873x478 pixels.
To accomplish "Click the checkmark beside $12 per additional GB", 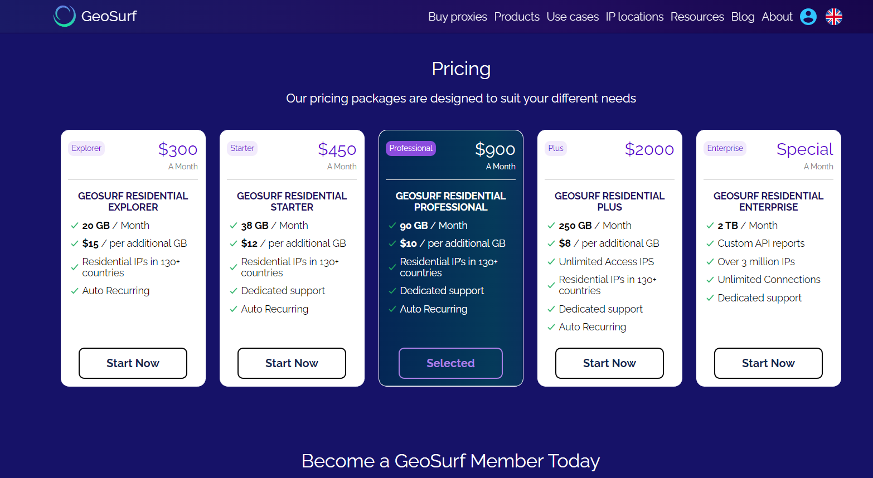I will (233, 243).
